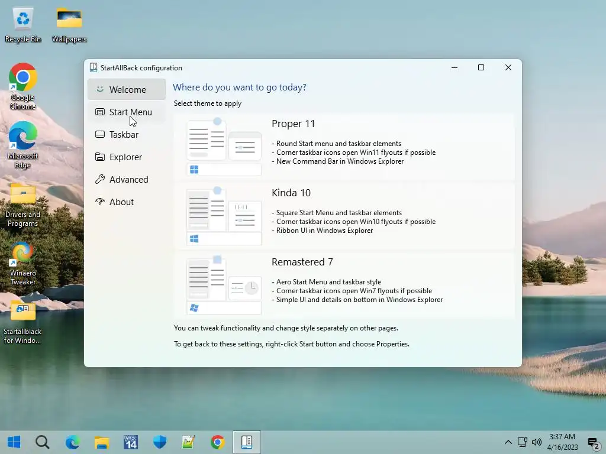Click 'Where do you want to go today?' heading
Image resolution: width=606 pixels, height=454 pixels.
point(240,87)
